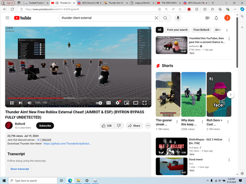Go back with the browser back arrow

coord(5,9)
